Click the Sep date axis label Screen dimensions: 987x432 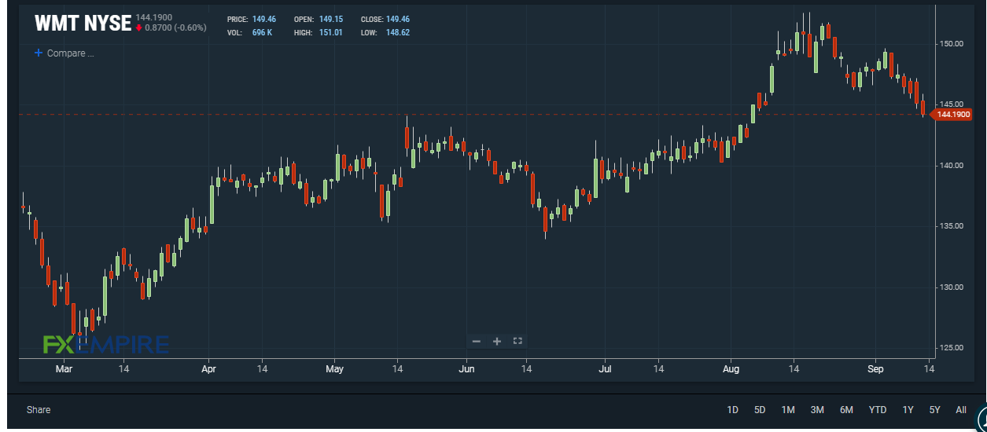tap(876, 368)
